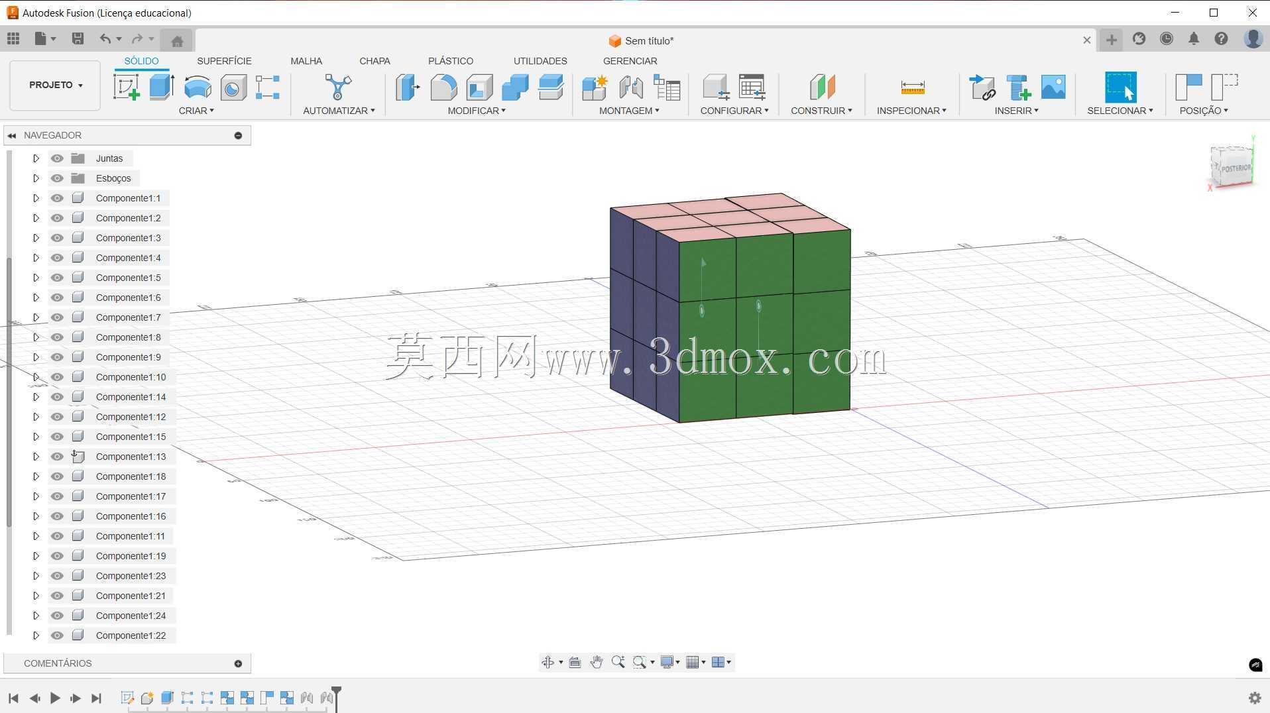Viewport: 1270px width, 713px height.
Task: Switch to the CHAPA tab
Action: (375, 61)
